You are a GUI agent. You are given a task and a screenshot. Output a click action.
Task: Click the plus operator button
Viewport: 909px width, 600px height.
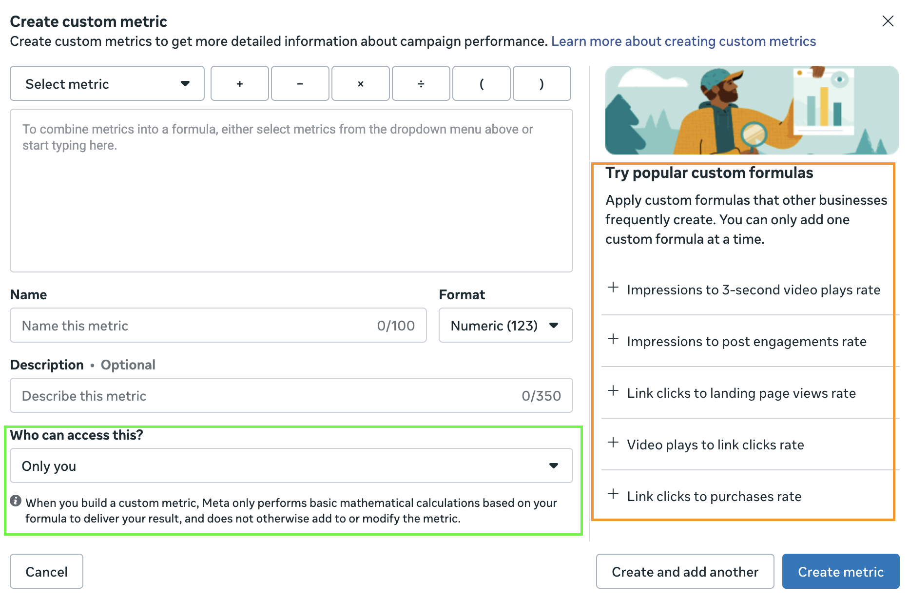click(239, 84)
